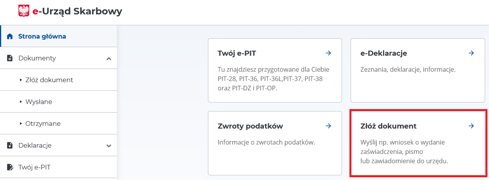Image resolution: width=489 pixels, height=180 pixels.
Task: Click the home icon beside Strona główna
Action: [10, 37]
